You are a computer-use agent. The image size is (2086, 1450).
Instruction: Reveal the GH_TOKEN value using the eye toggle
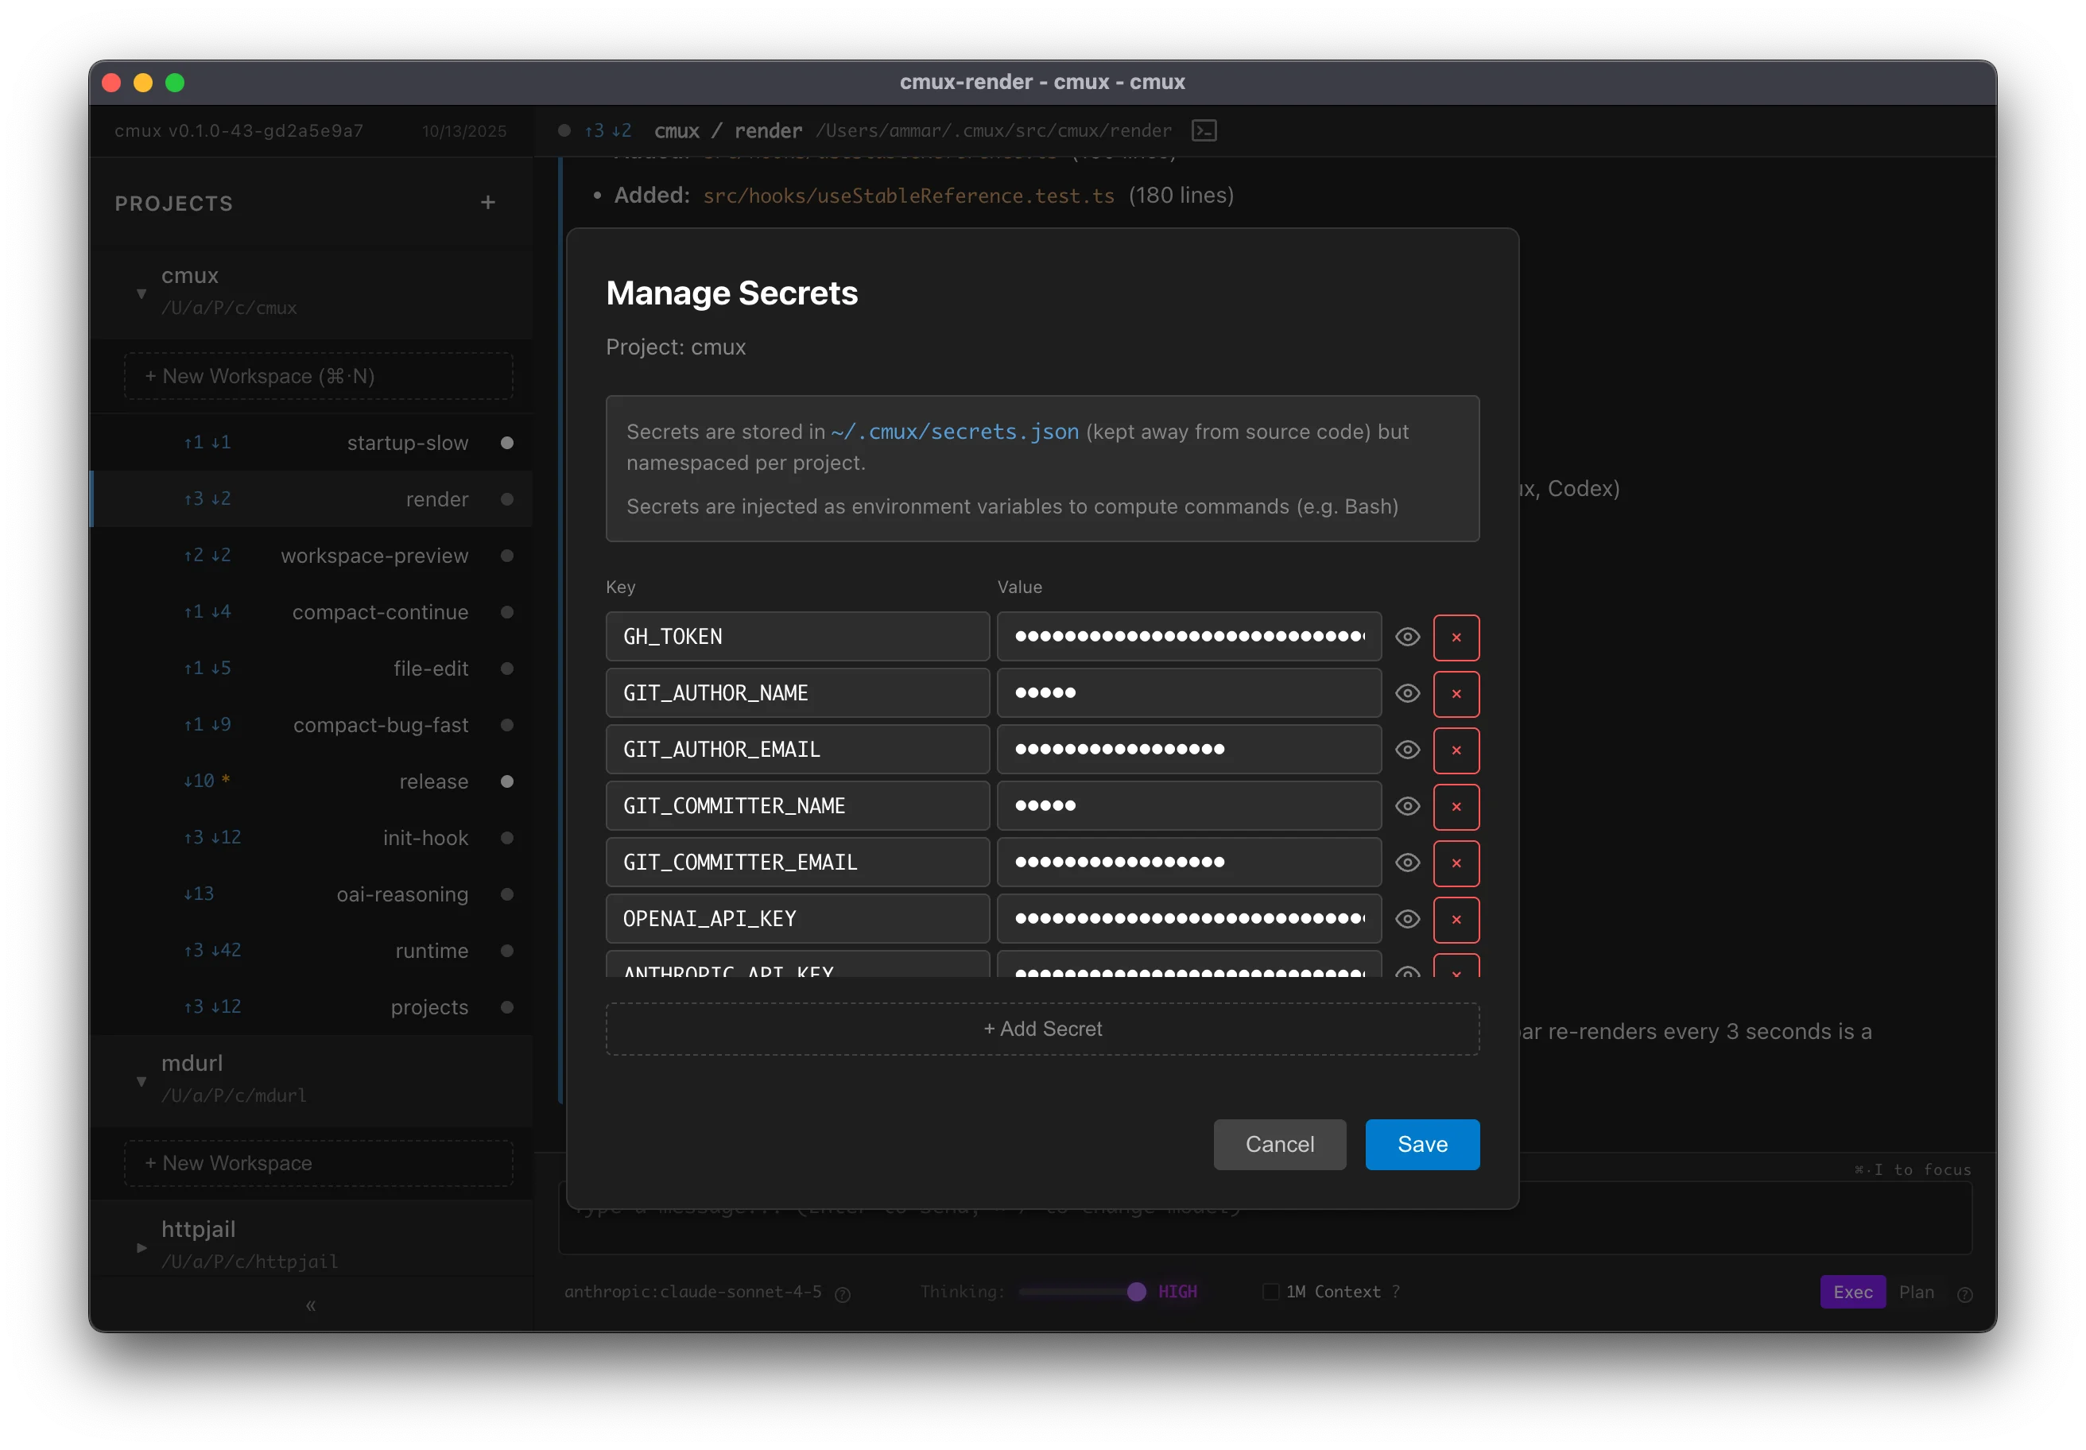[1407, 637]
